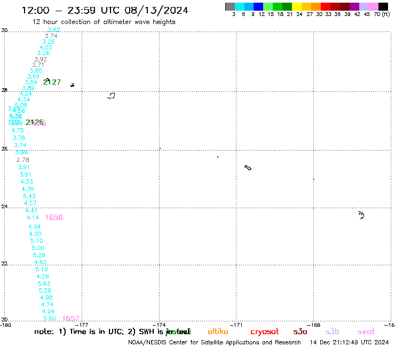Click the cyan 6 ft legend swatch

pyautogui.click(x=240, y=6)
